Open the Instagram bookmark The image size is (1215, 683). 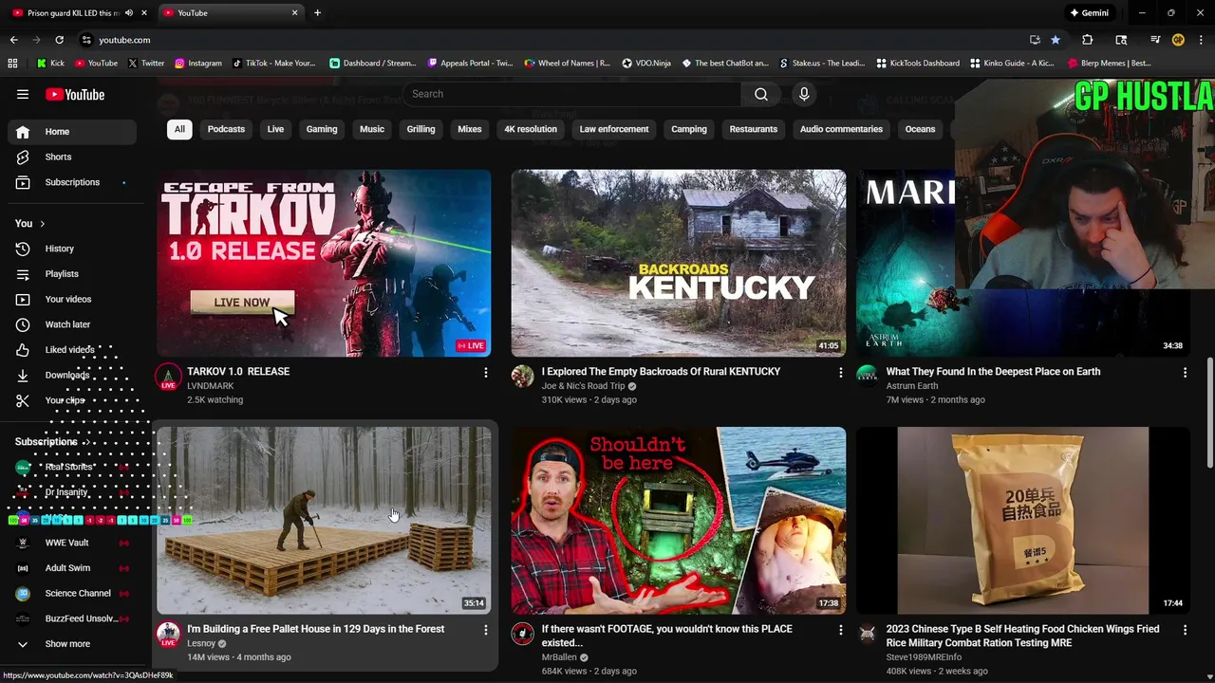pyautogui.click(x=197, y=64)
